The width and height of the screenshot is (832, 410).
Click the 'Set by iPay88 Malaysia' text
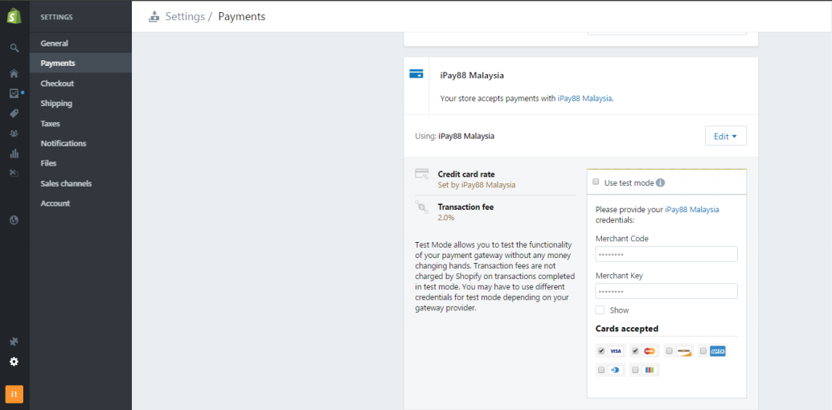pyautogui.click(x=477, y=185)
